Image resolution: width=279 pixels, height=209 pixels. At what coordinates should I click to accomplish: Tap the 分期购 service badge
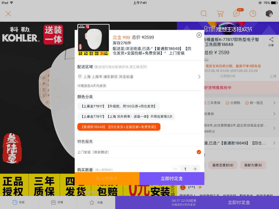[233, 103]
